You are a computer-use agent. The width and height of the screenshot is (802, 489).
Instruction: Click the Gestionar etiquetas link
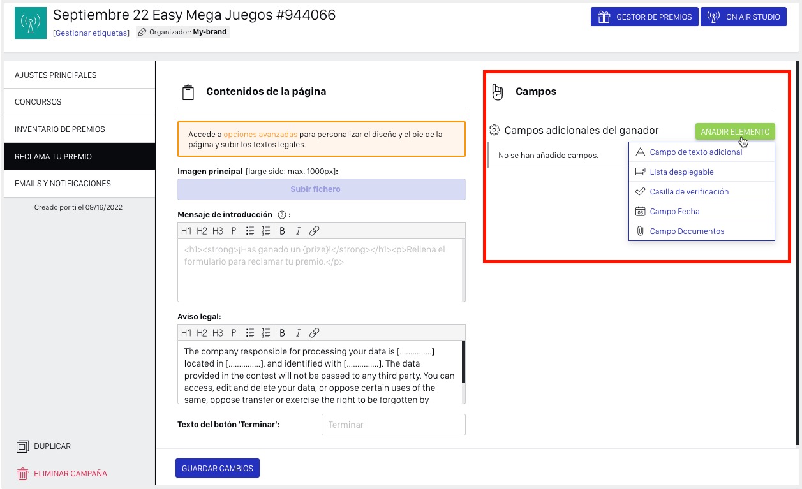point(91,33)
